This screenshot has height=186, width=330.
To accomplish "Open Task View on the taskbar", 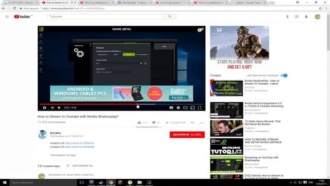I will coord(81,182).
